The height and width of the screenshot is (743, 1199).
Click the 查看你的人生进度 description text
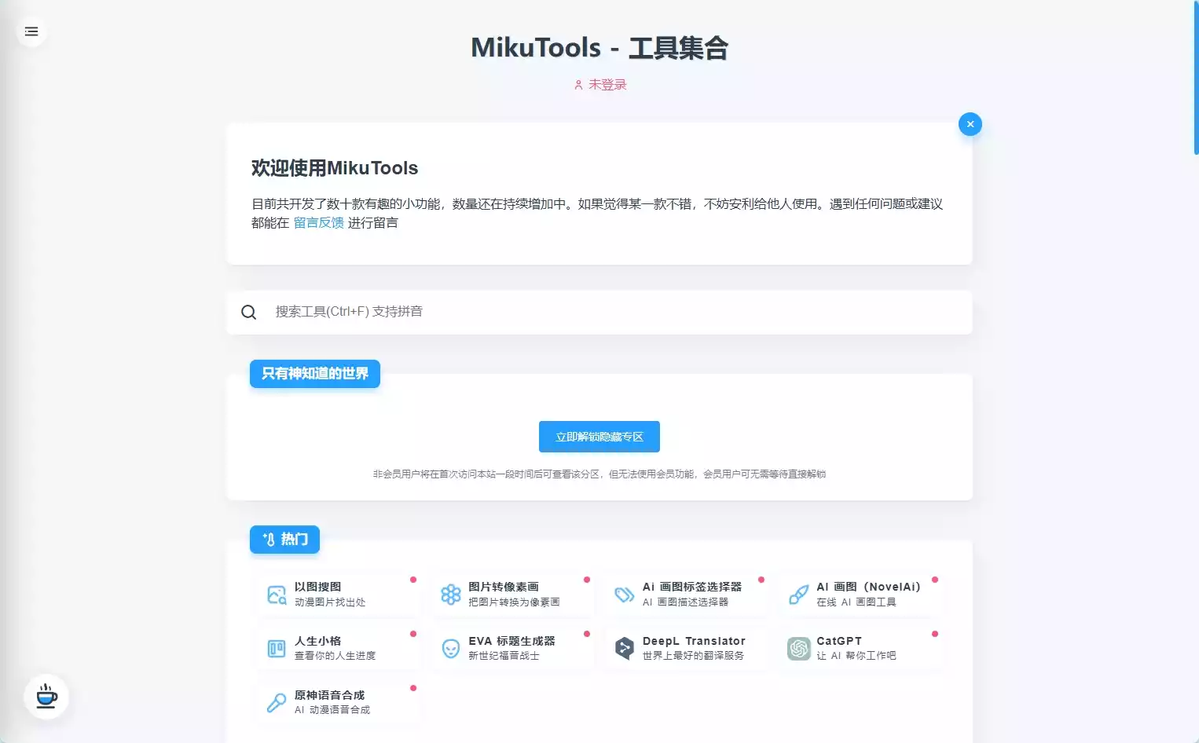click(x=335, y=656)
